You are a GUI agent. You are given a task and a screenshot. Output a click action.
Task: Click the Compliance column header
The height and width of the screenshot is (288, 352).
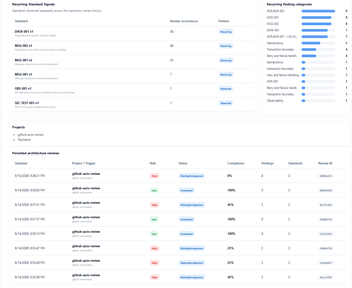coord(236,163)
